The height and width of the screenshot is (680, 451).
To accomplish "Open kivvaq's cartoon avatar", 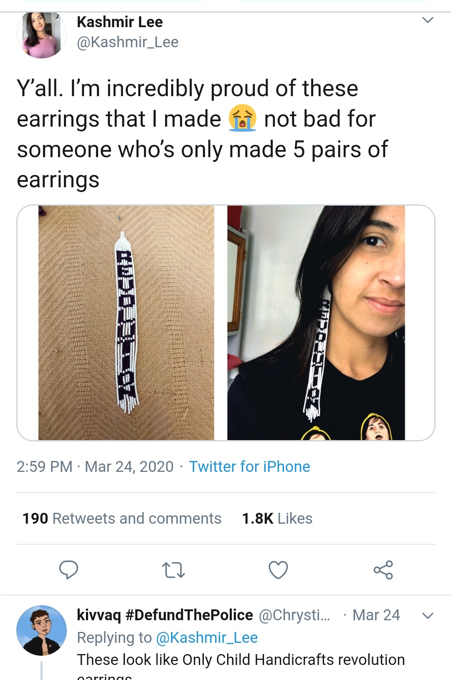I will (x=41, y=630).
